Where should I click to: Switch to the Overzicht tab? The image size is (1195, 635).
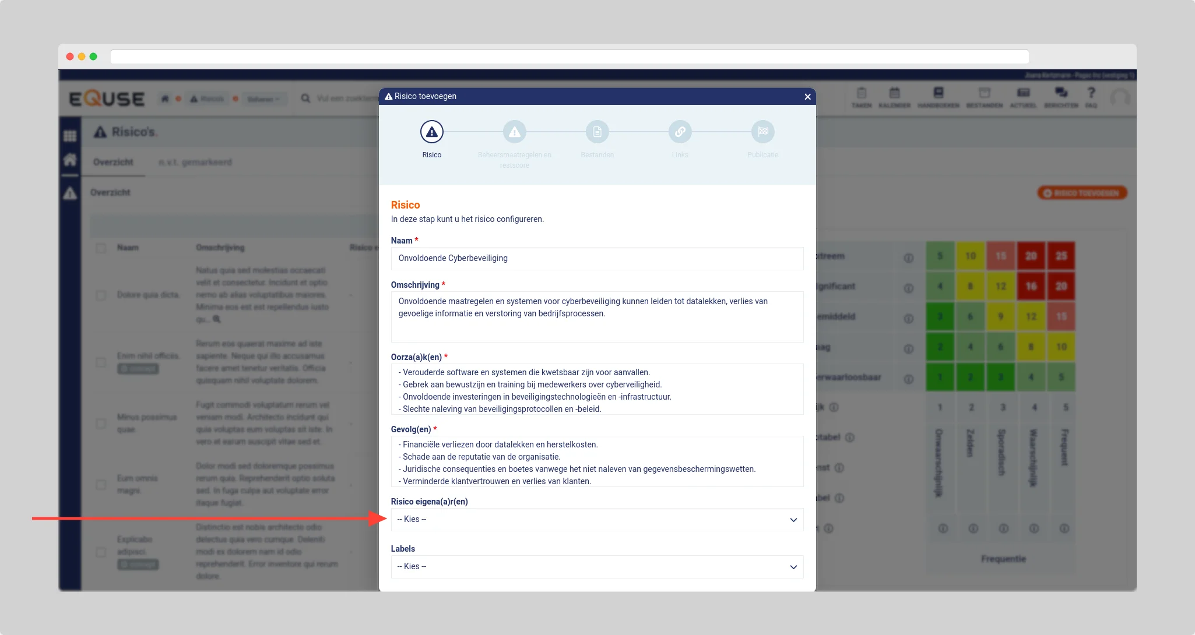tap(113, 163)
